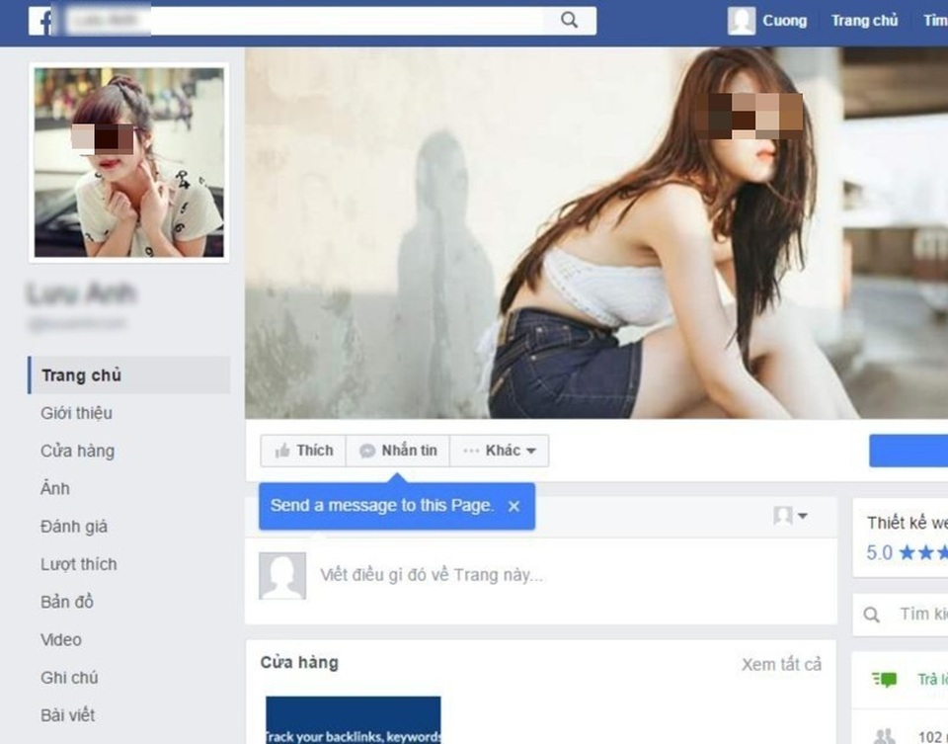
Task: Open the Đánh giá reviews section
Action: click(74, 527)
